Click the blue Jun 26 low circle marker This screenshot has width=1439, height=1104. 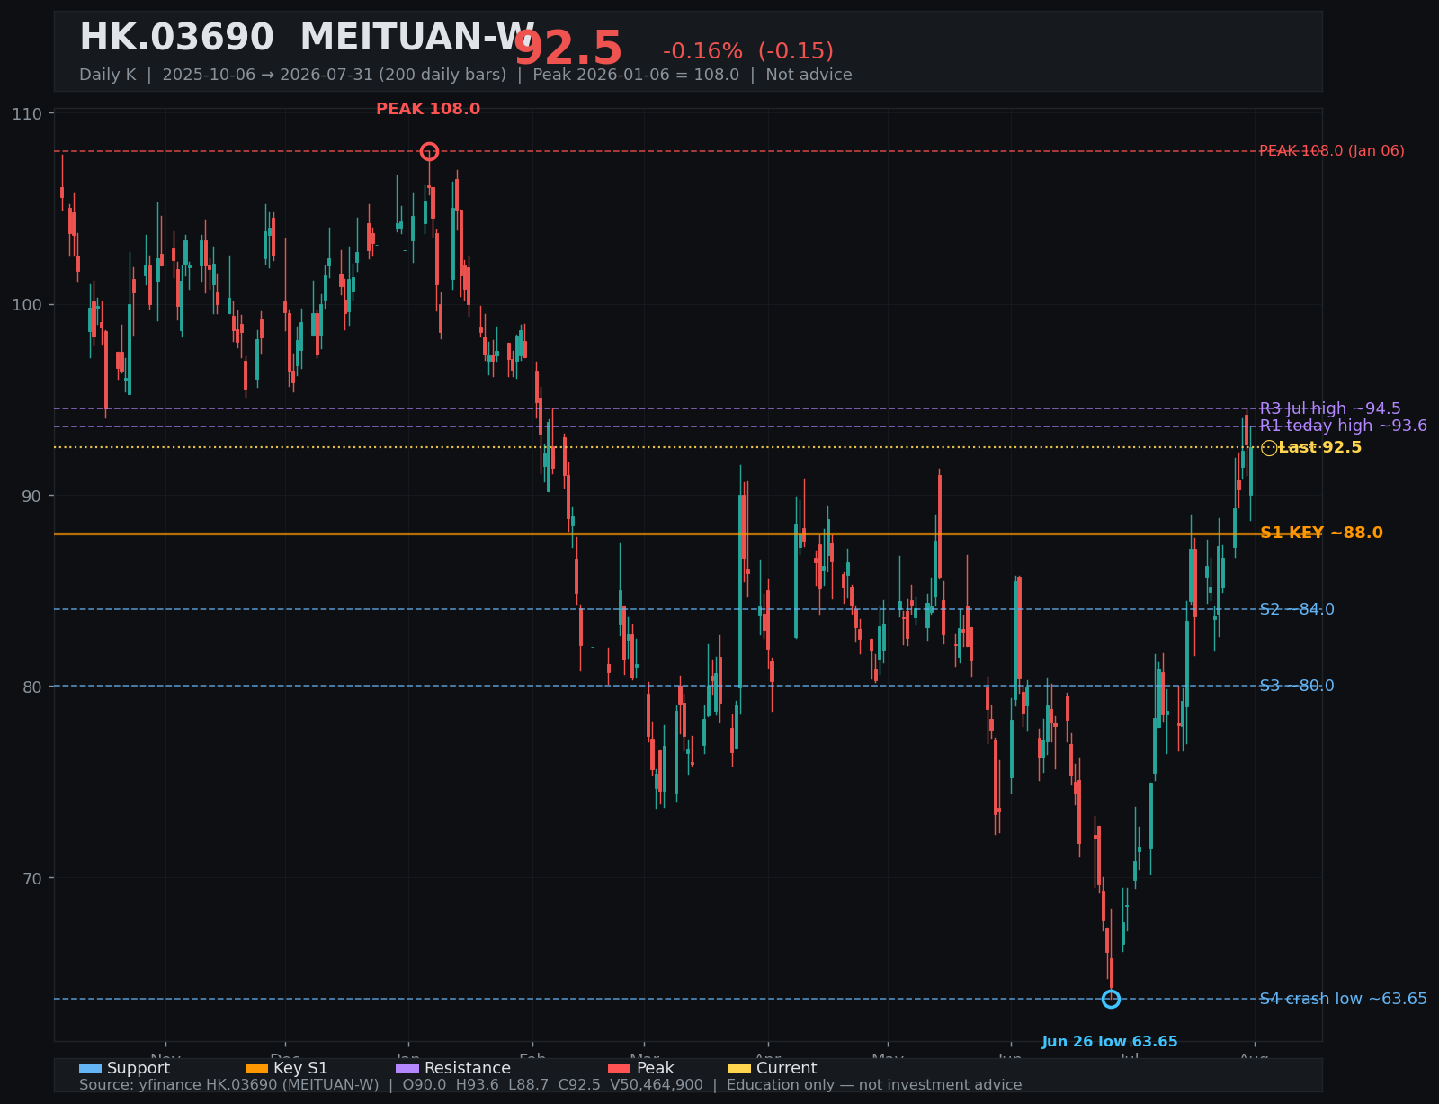coord(1111,999)
